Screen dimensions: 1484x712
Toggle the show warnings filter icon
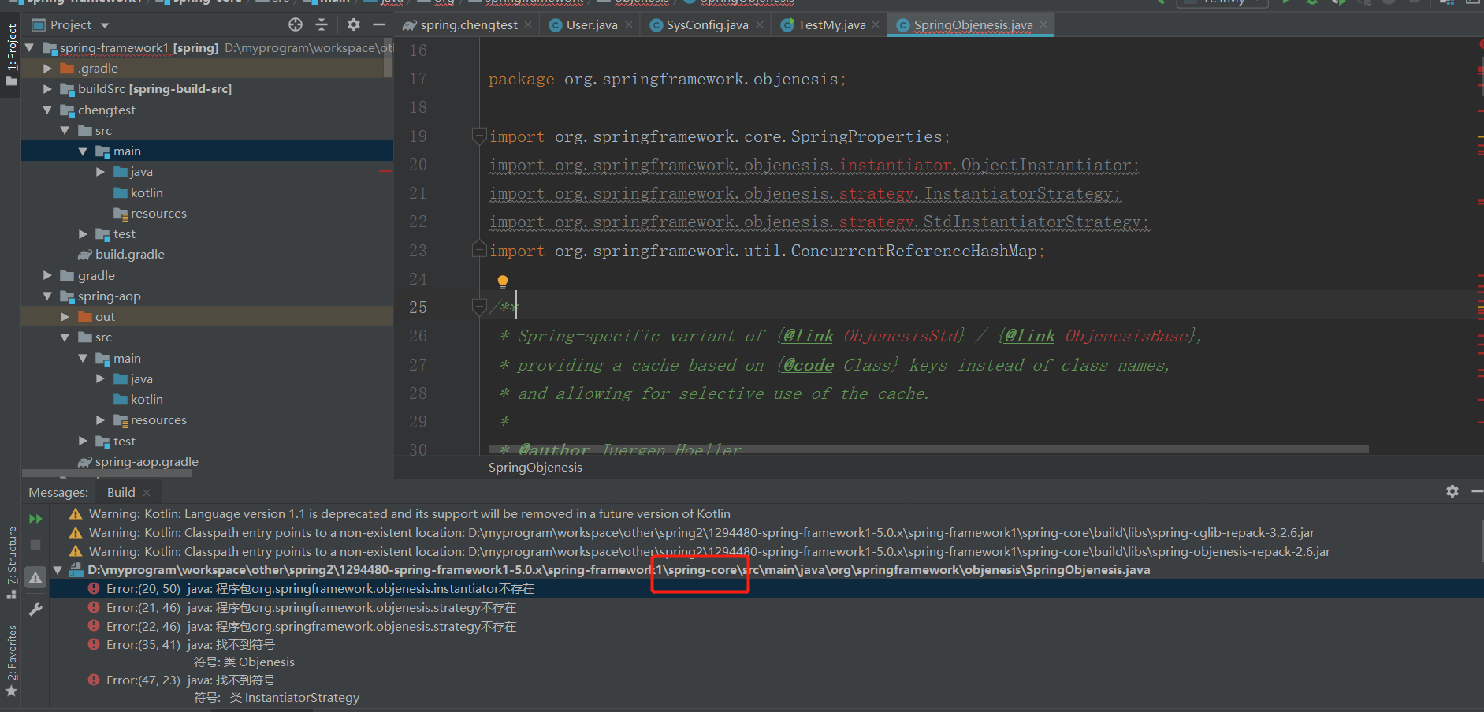pos(35,578)
